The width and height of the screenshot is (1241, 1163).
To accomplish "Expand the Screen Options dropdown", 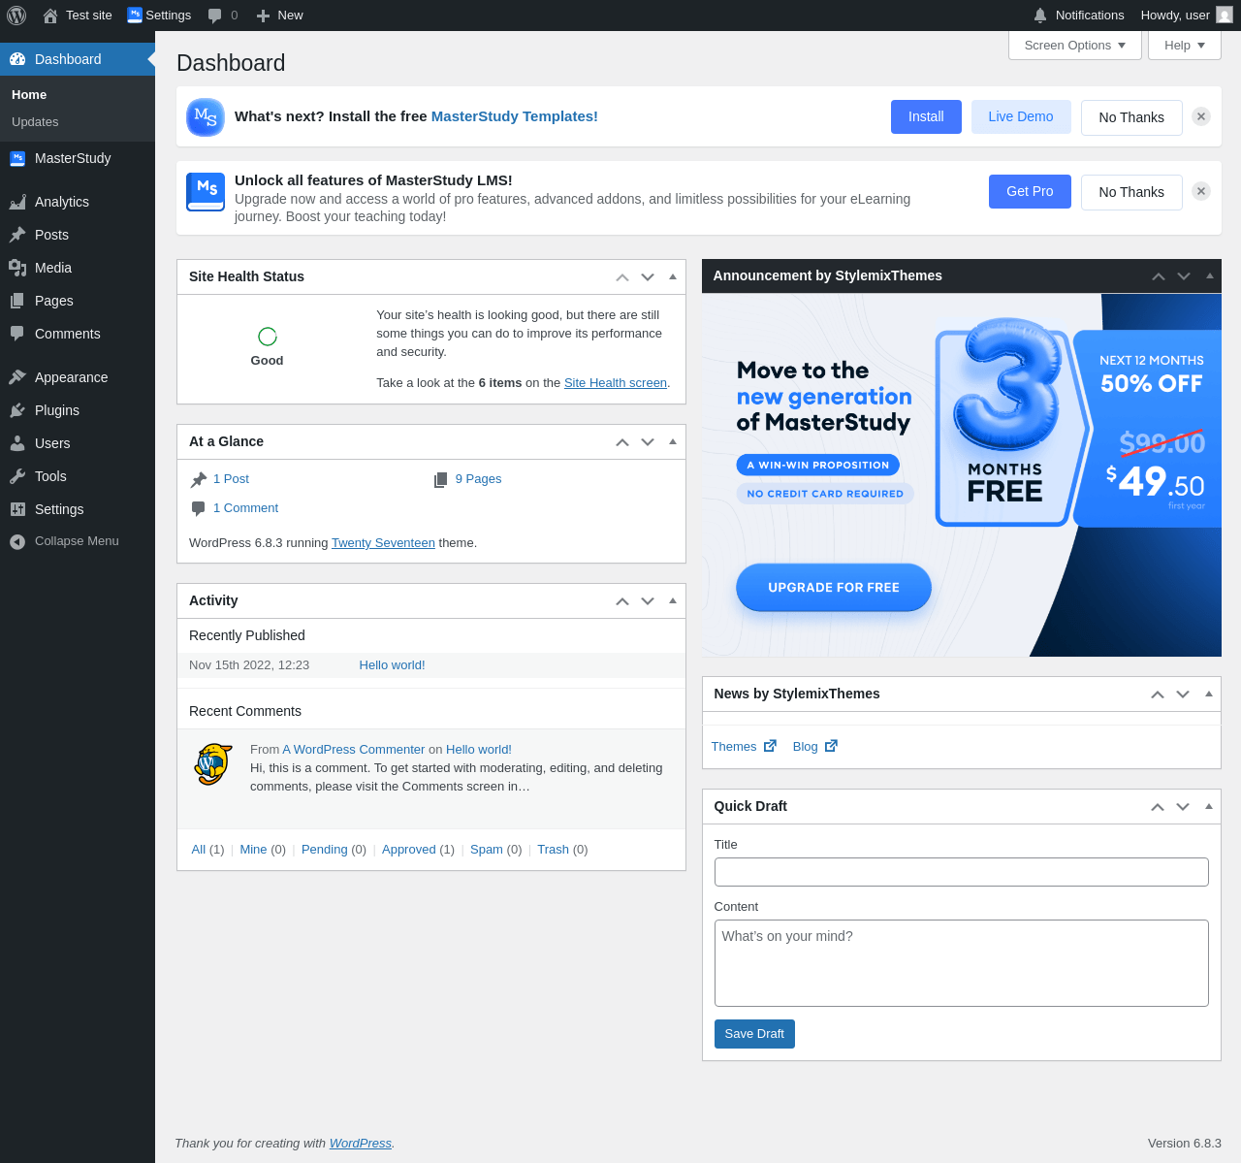I will pyautogui.click(x=1075, y=46).
